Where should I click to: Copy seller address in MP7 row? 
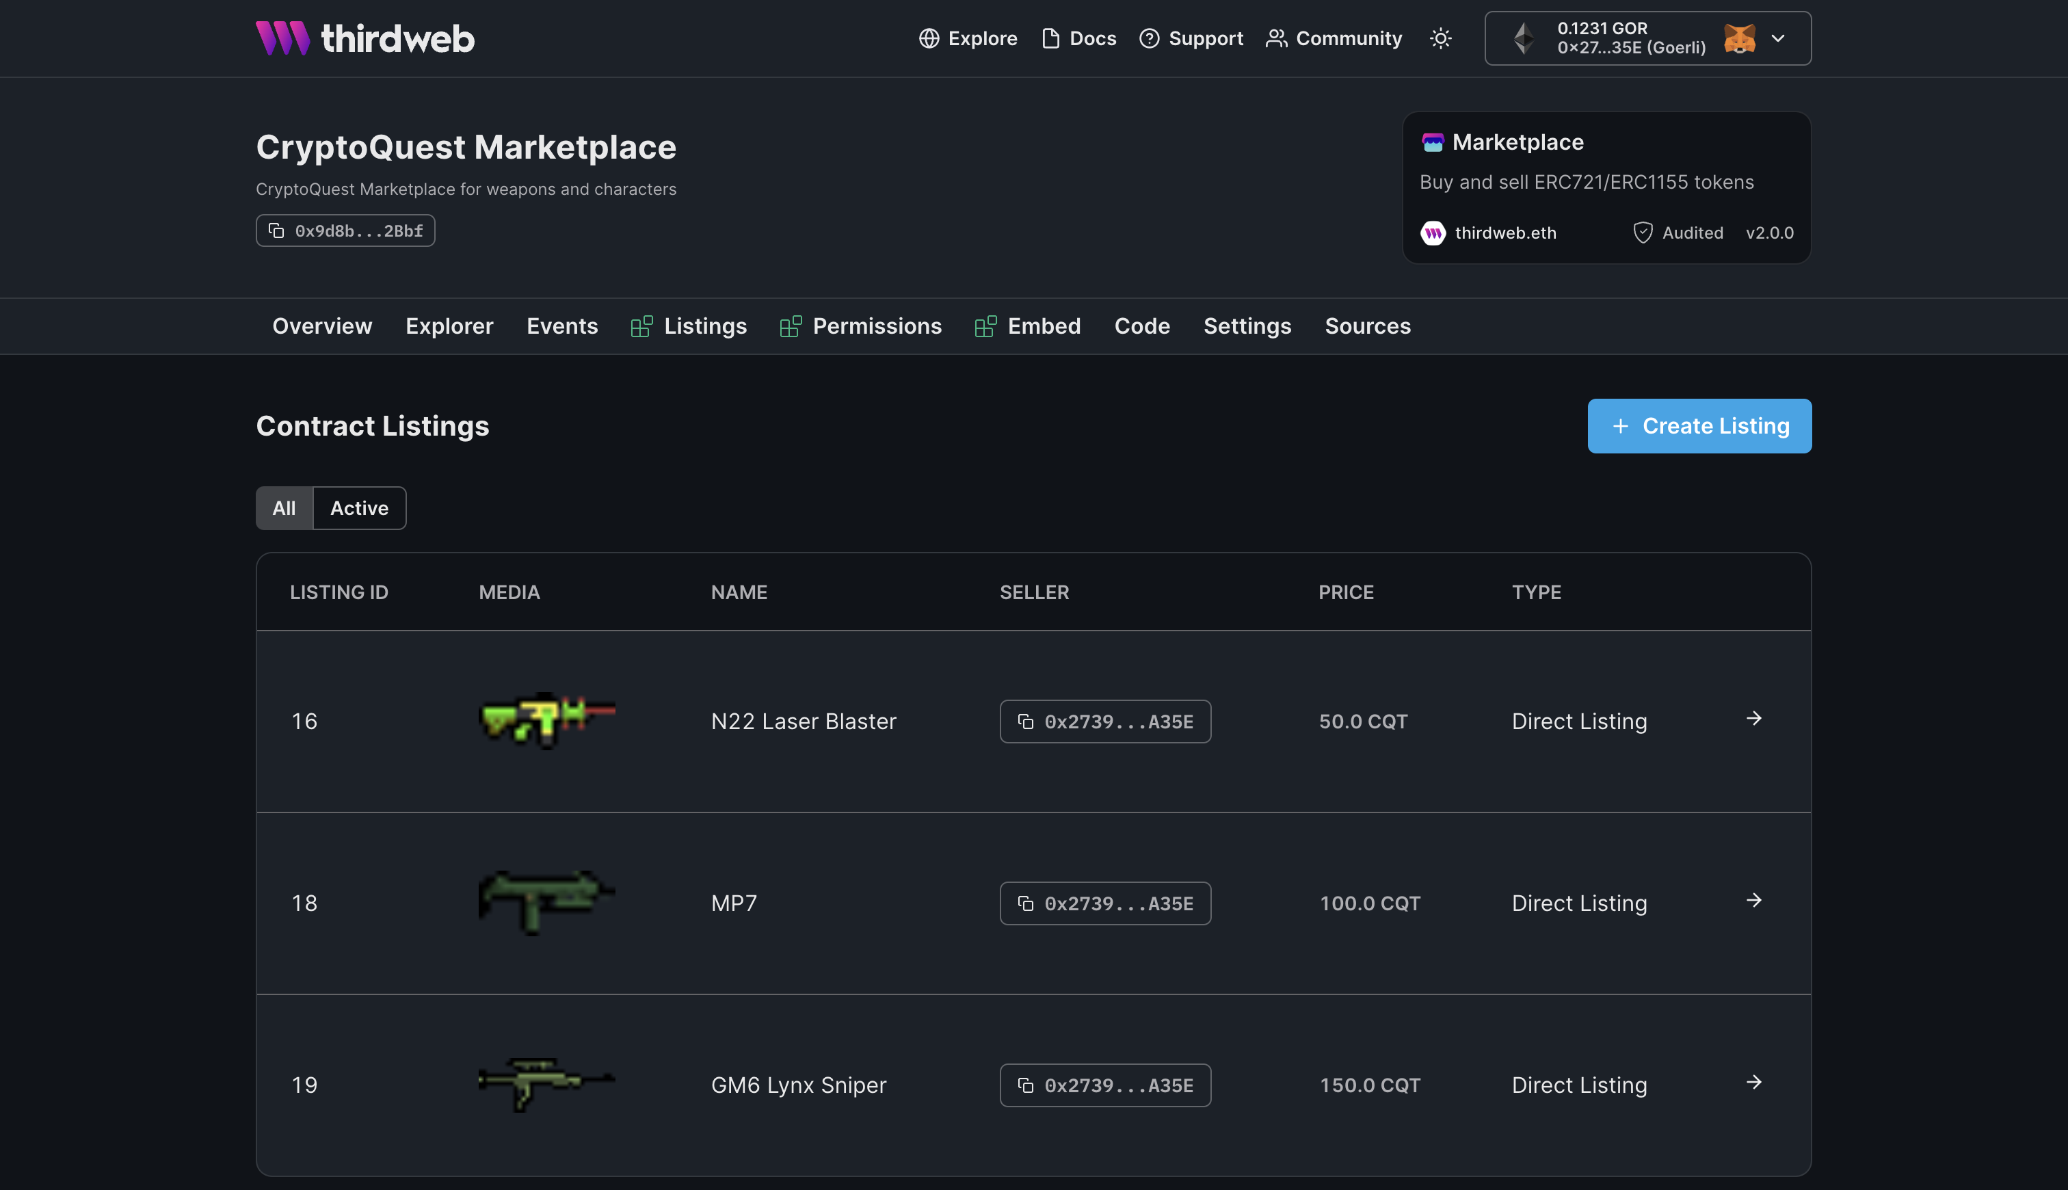1104,903
